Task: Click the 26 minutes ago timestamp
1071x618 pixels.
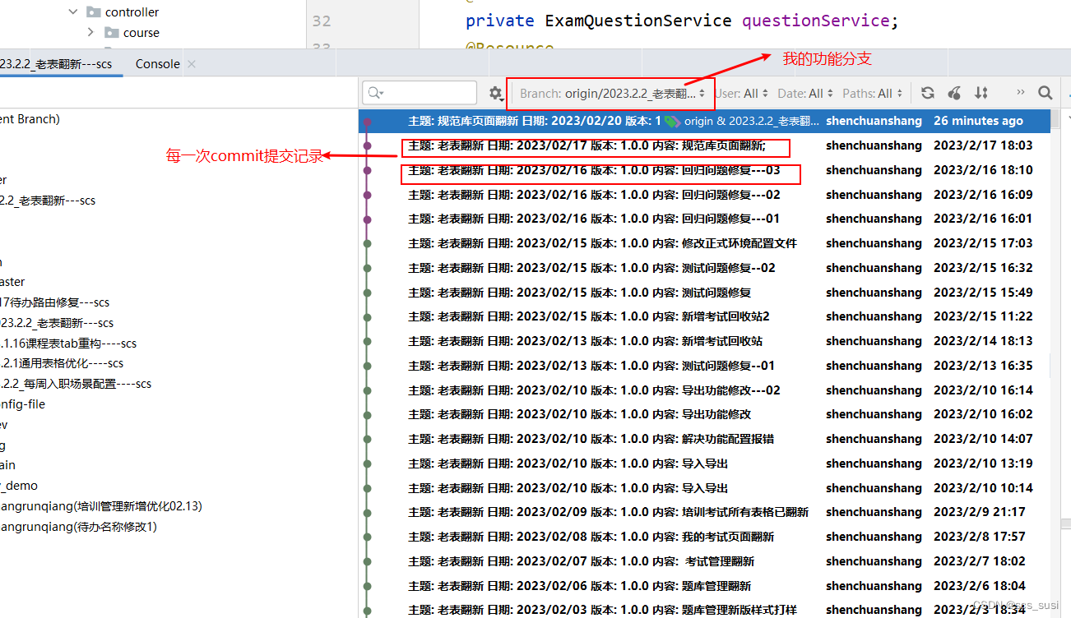Action: [978, 121]
